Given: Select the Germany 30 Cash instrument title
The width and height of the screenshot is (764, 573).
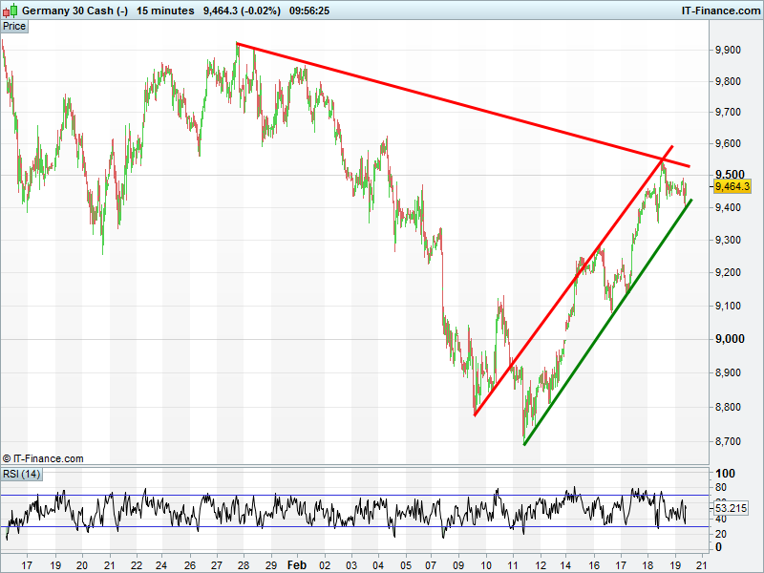Looking at the screenshot, I should (74, 11).
